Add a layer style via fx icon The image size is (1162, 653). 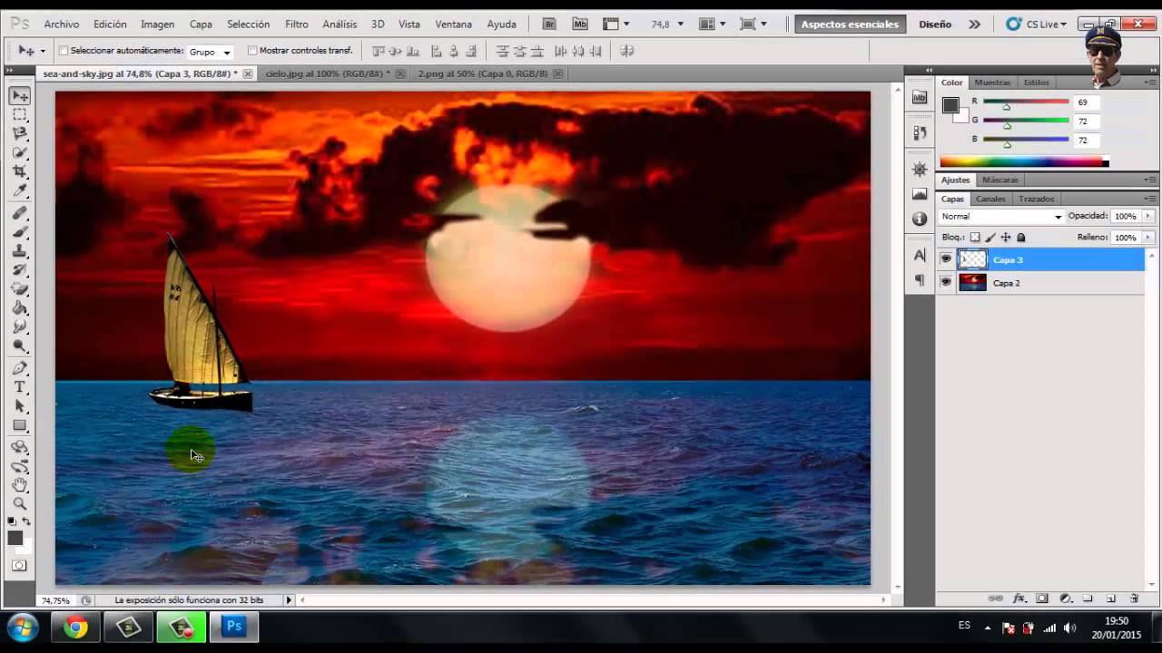click(x=1019, y=599)
